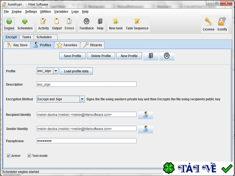This screenshot has width=235, height=176.
Task: Click the green Engine toolbar icon
Action: 9,24
